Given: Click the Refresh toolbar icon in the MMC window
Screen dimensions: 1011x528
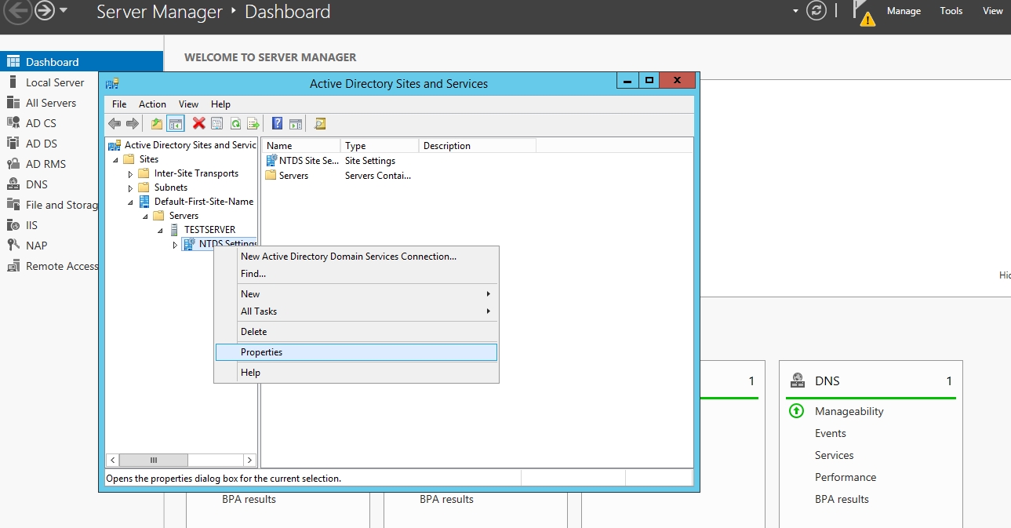Looking at the screenshot, I should tap(235, 123).
